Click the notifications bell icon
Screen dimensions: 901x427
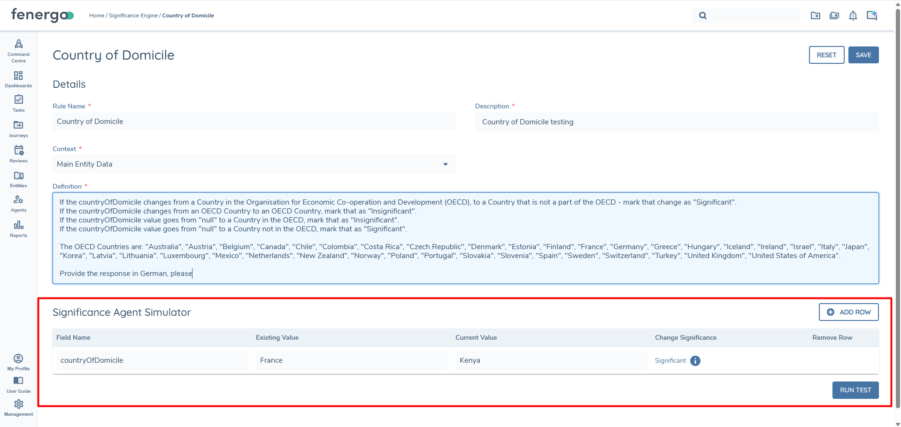tap(853, 15)
